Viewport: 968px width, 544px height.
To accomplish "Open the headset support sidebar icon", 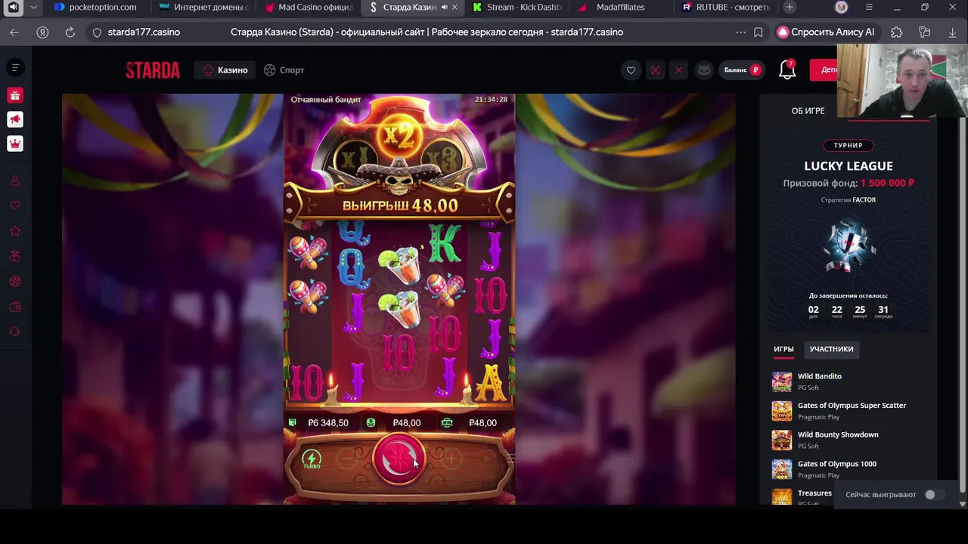I will (x=15, y=332).
